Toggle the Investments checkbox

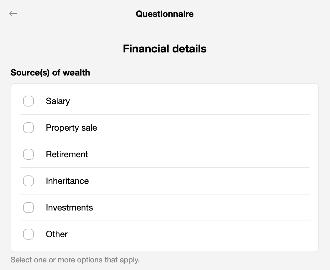coord(28,208)
